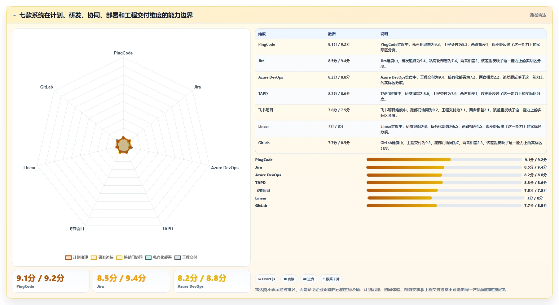This screenshot has height=305, width=559.
Task: Click the radar chart data polygon
Action: click(124, 145)
